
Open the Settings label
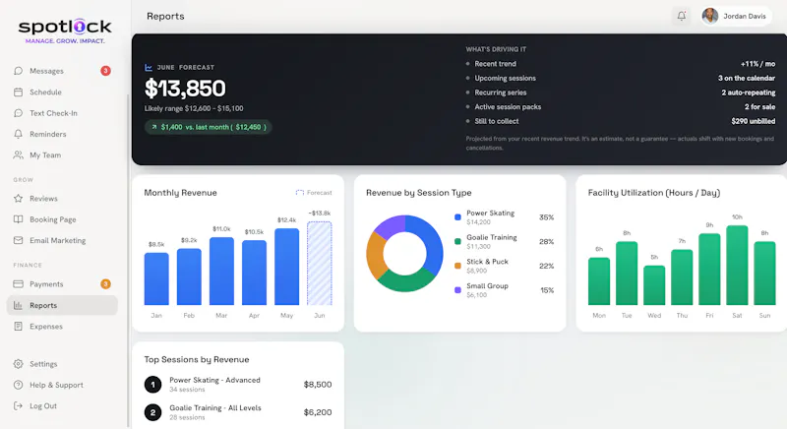point(43,364)
